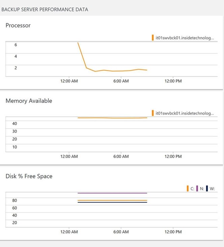Click the 12:00 PM label on Processor chart

click(x=173, y=81)
